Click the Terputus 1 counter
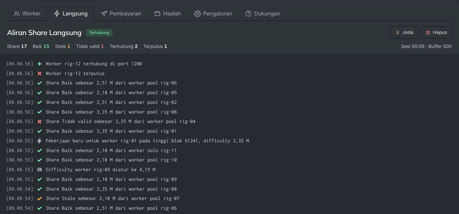 (x=155, y=46)
